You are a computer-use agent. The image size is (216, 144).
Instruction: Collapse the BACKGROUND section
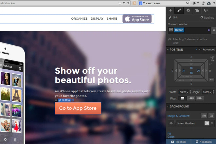[168, 107]
